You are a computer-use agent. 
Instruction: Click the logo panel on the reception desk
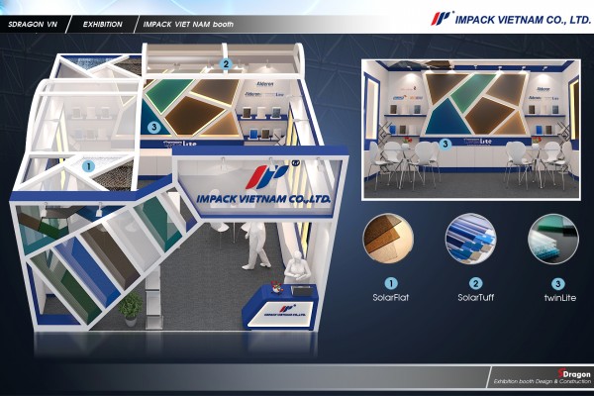pos(283,312)
